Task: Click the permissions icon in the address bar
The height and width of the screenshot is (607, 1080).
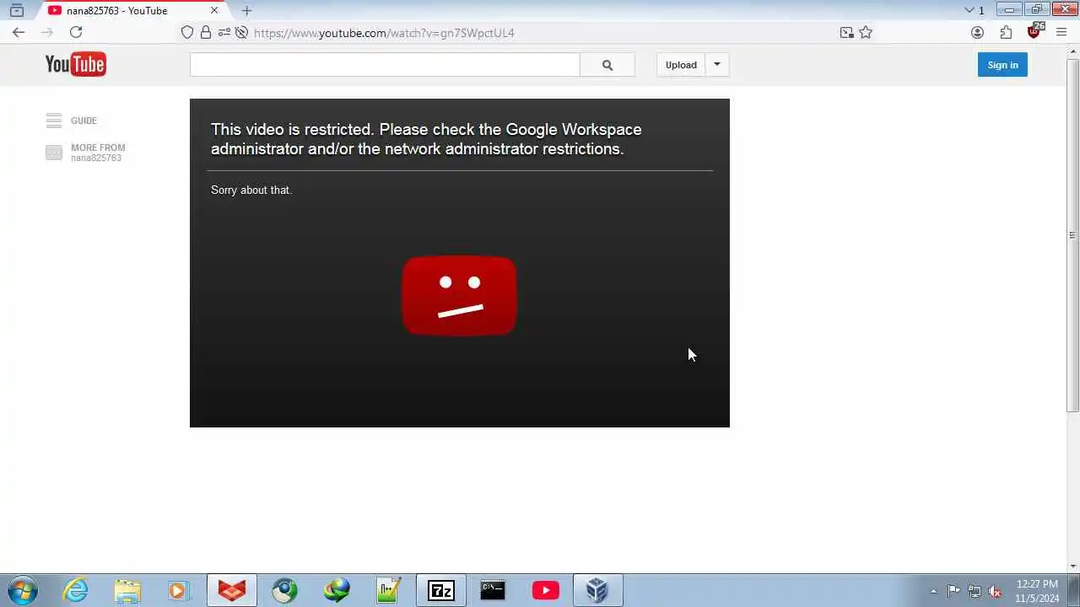Action: tap(224, 33)
